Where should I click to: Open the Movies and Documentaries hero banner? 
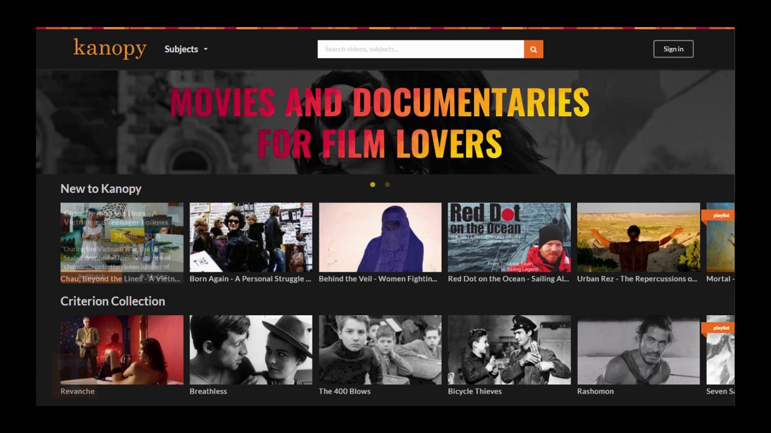[x=385, y=123]
